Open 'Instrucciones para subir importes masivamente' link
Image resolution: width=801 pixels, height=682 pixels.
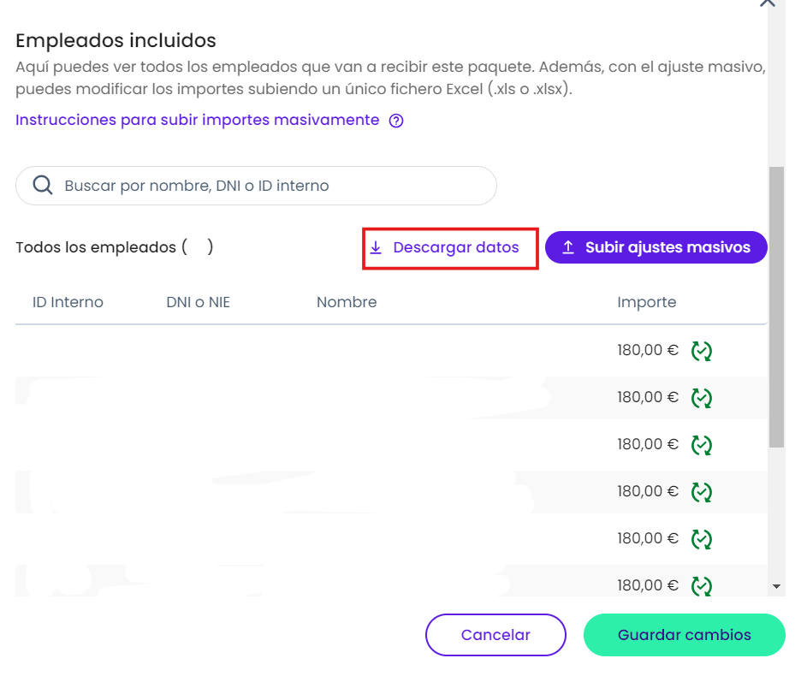click(x=197, y=120)
